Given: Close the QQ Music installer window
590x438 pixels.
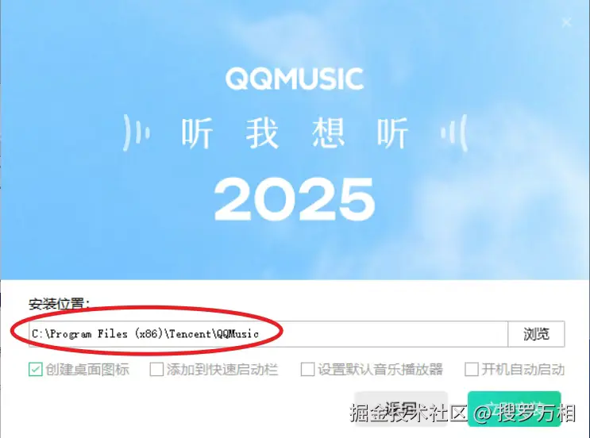Looking at the screenshot, I should (x=567, y=22).
